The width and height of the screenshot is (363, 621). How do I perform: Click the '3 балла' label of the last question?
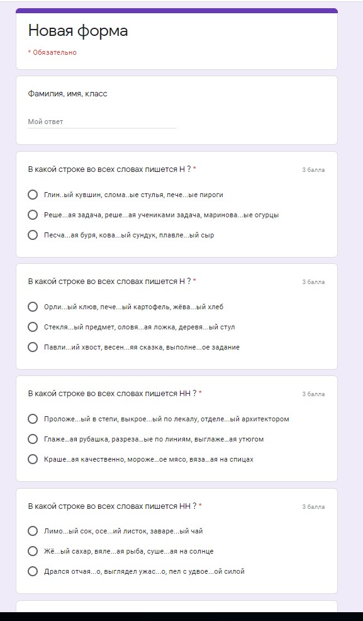pyautogui.click(x=313, y=507)
